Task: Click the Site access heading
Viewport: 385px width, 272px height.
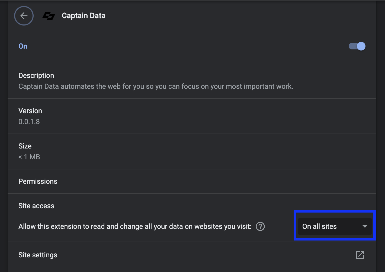Action: (x=36, y=206)
